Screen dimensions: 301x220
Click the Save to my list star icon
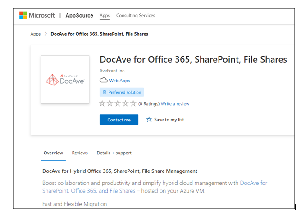[x=149, y=120]
